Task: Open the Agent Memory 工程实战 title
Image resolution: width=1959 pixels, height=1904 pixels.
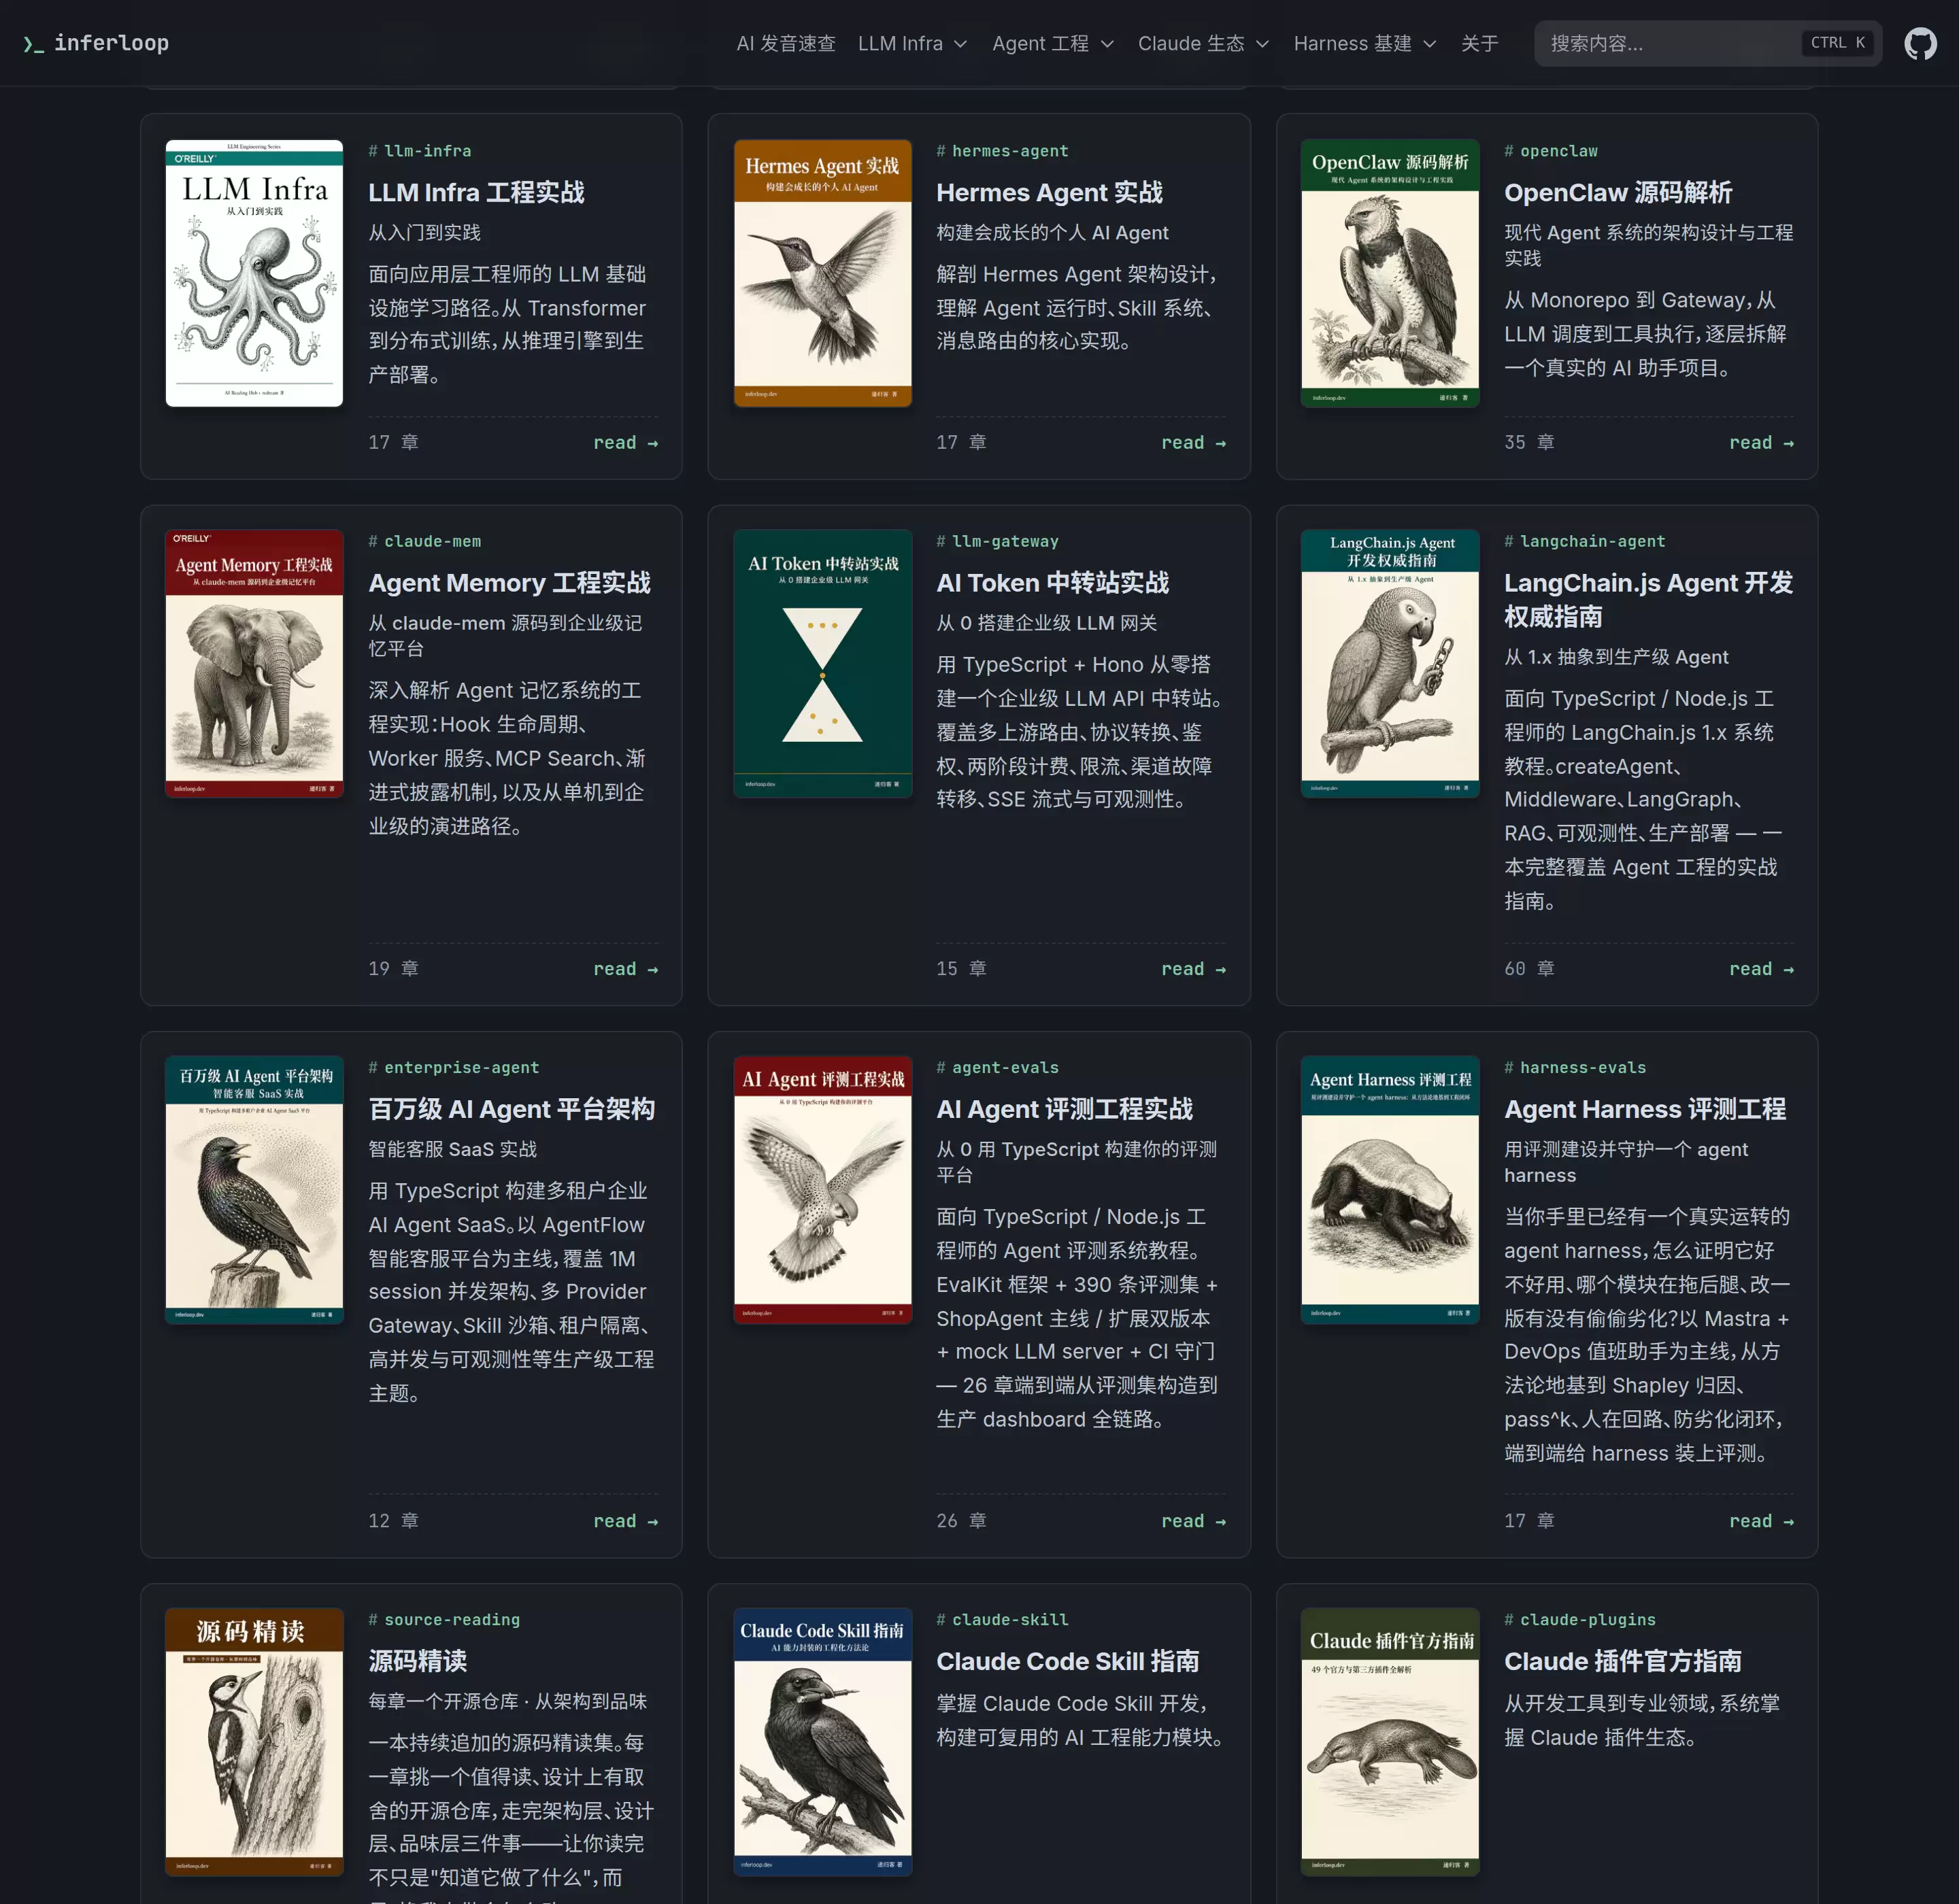Action: (509, 582)
